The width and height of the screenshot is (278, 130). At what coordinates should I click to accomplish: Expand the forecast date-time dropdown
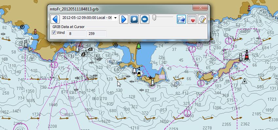[115, 18]
